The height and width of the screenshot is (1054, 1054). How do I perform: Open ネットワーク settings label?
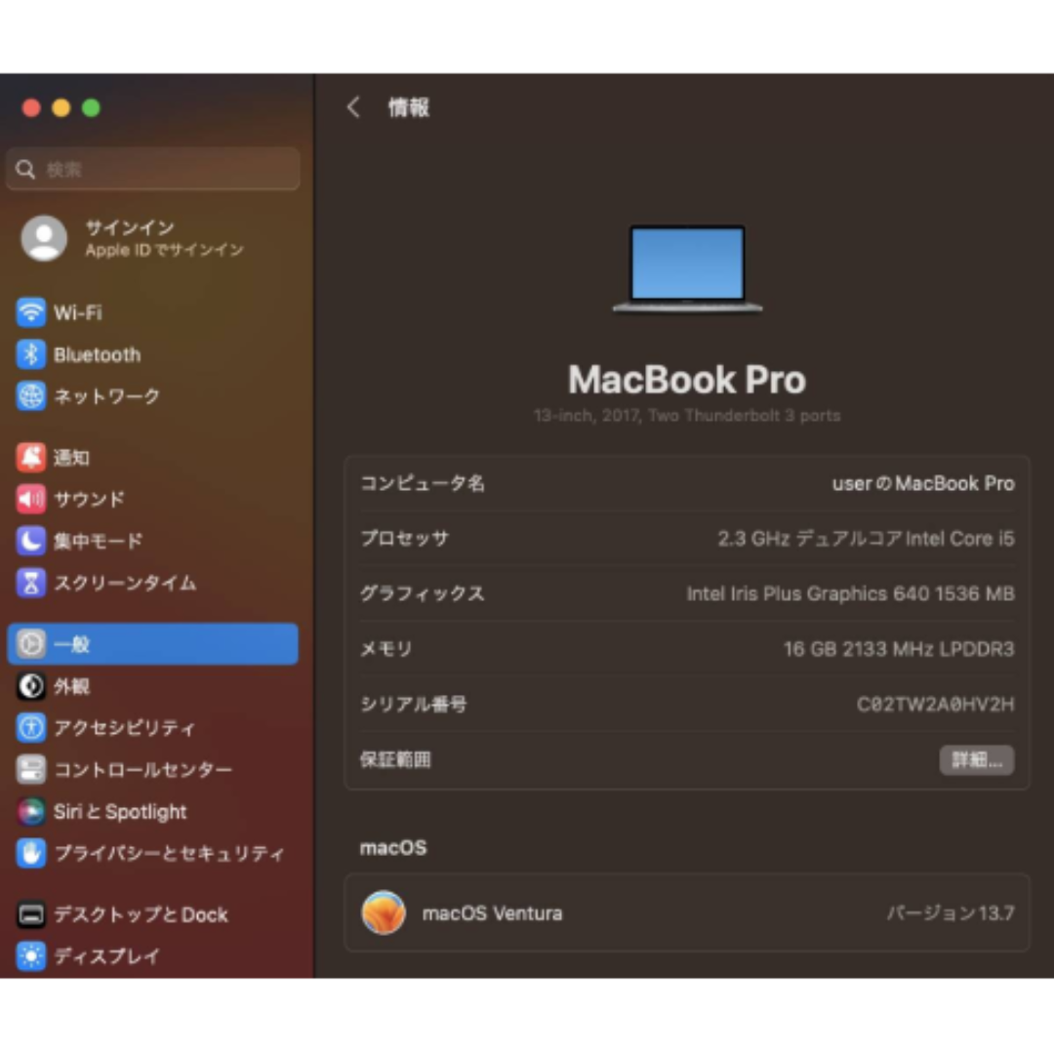click(107, 396)
